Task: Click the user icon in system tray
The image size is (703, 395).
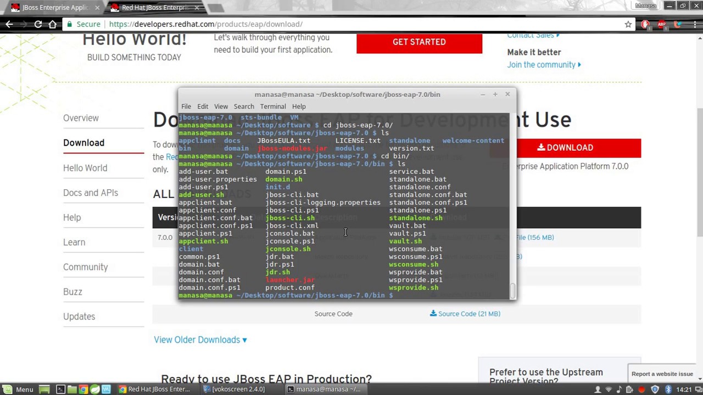Action: click(598, 390)
